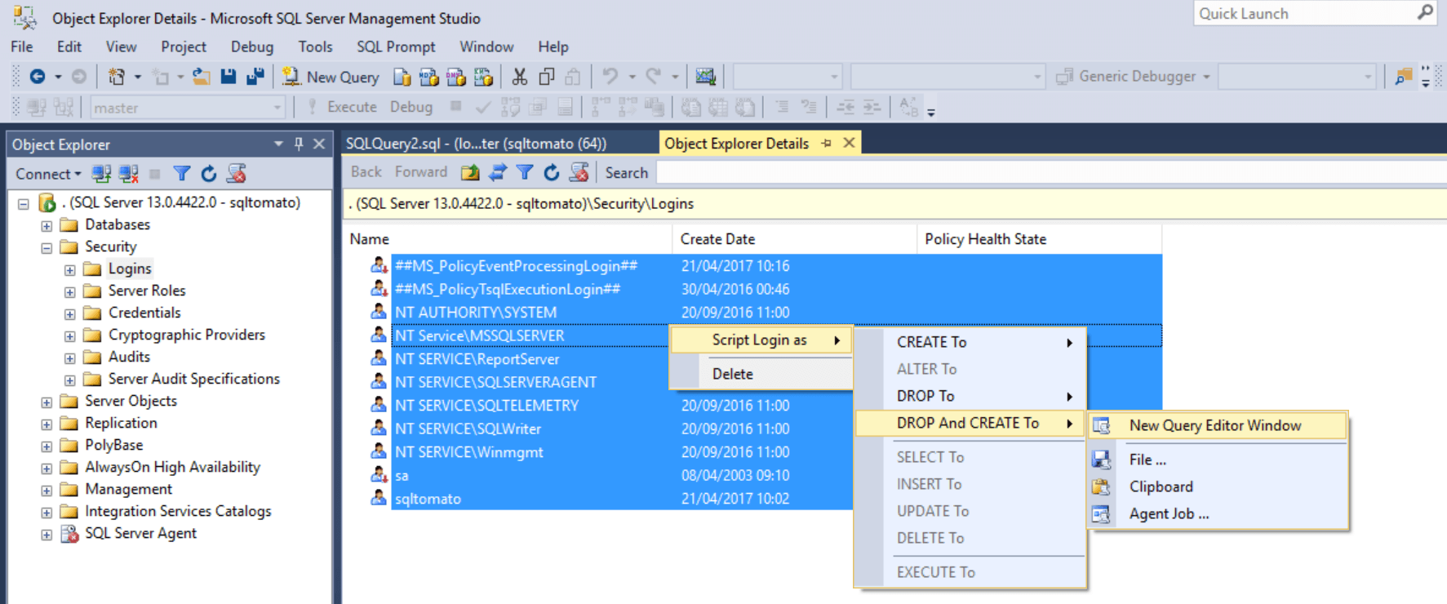
Task: Click the Undo arrow icon
Action: [x=610, y=77]
